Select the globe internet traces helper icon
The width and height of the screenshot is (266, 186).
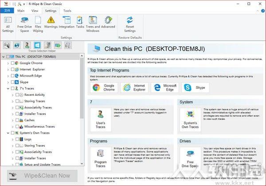17,45
